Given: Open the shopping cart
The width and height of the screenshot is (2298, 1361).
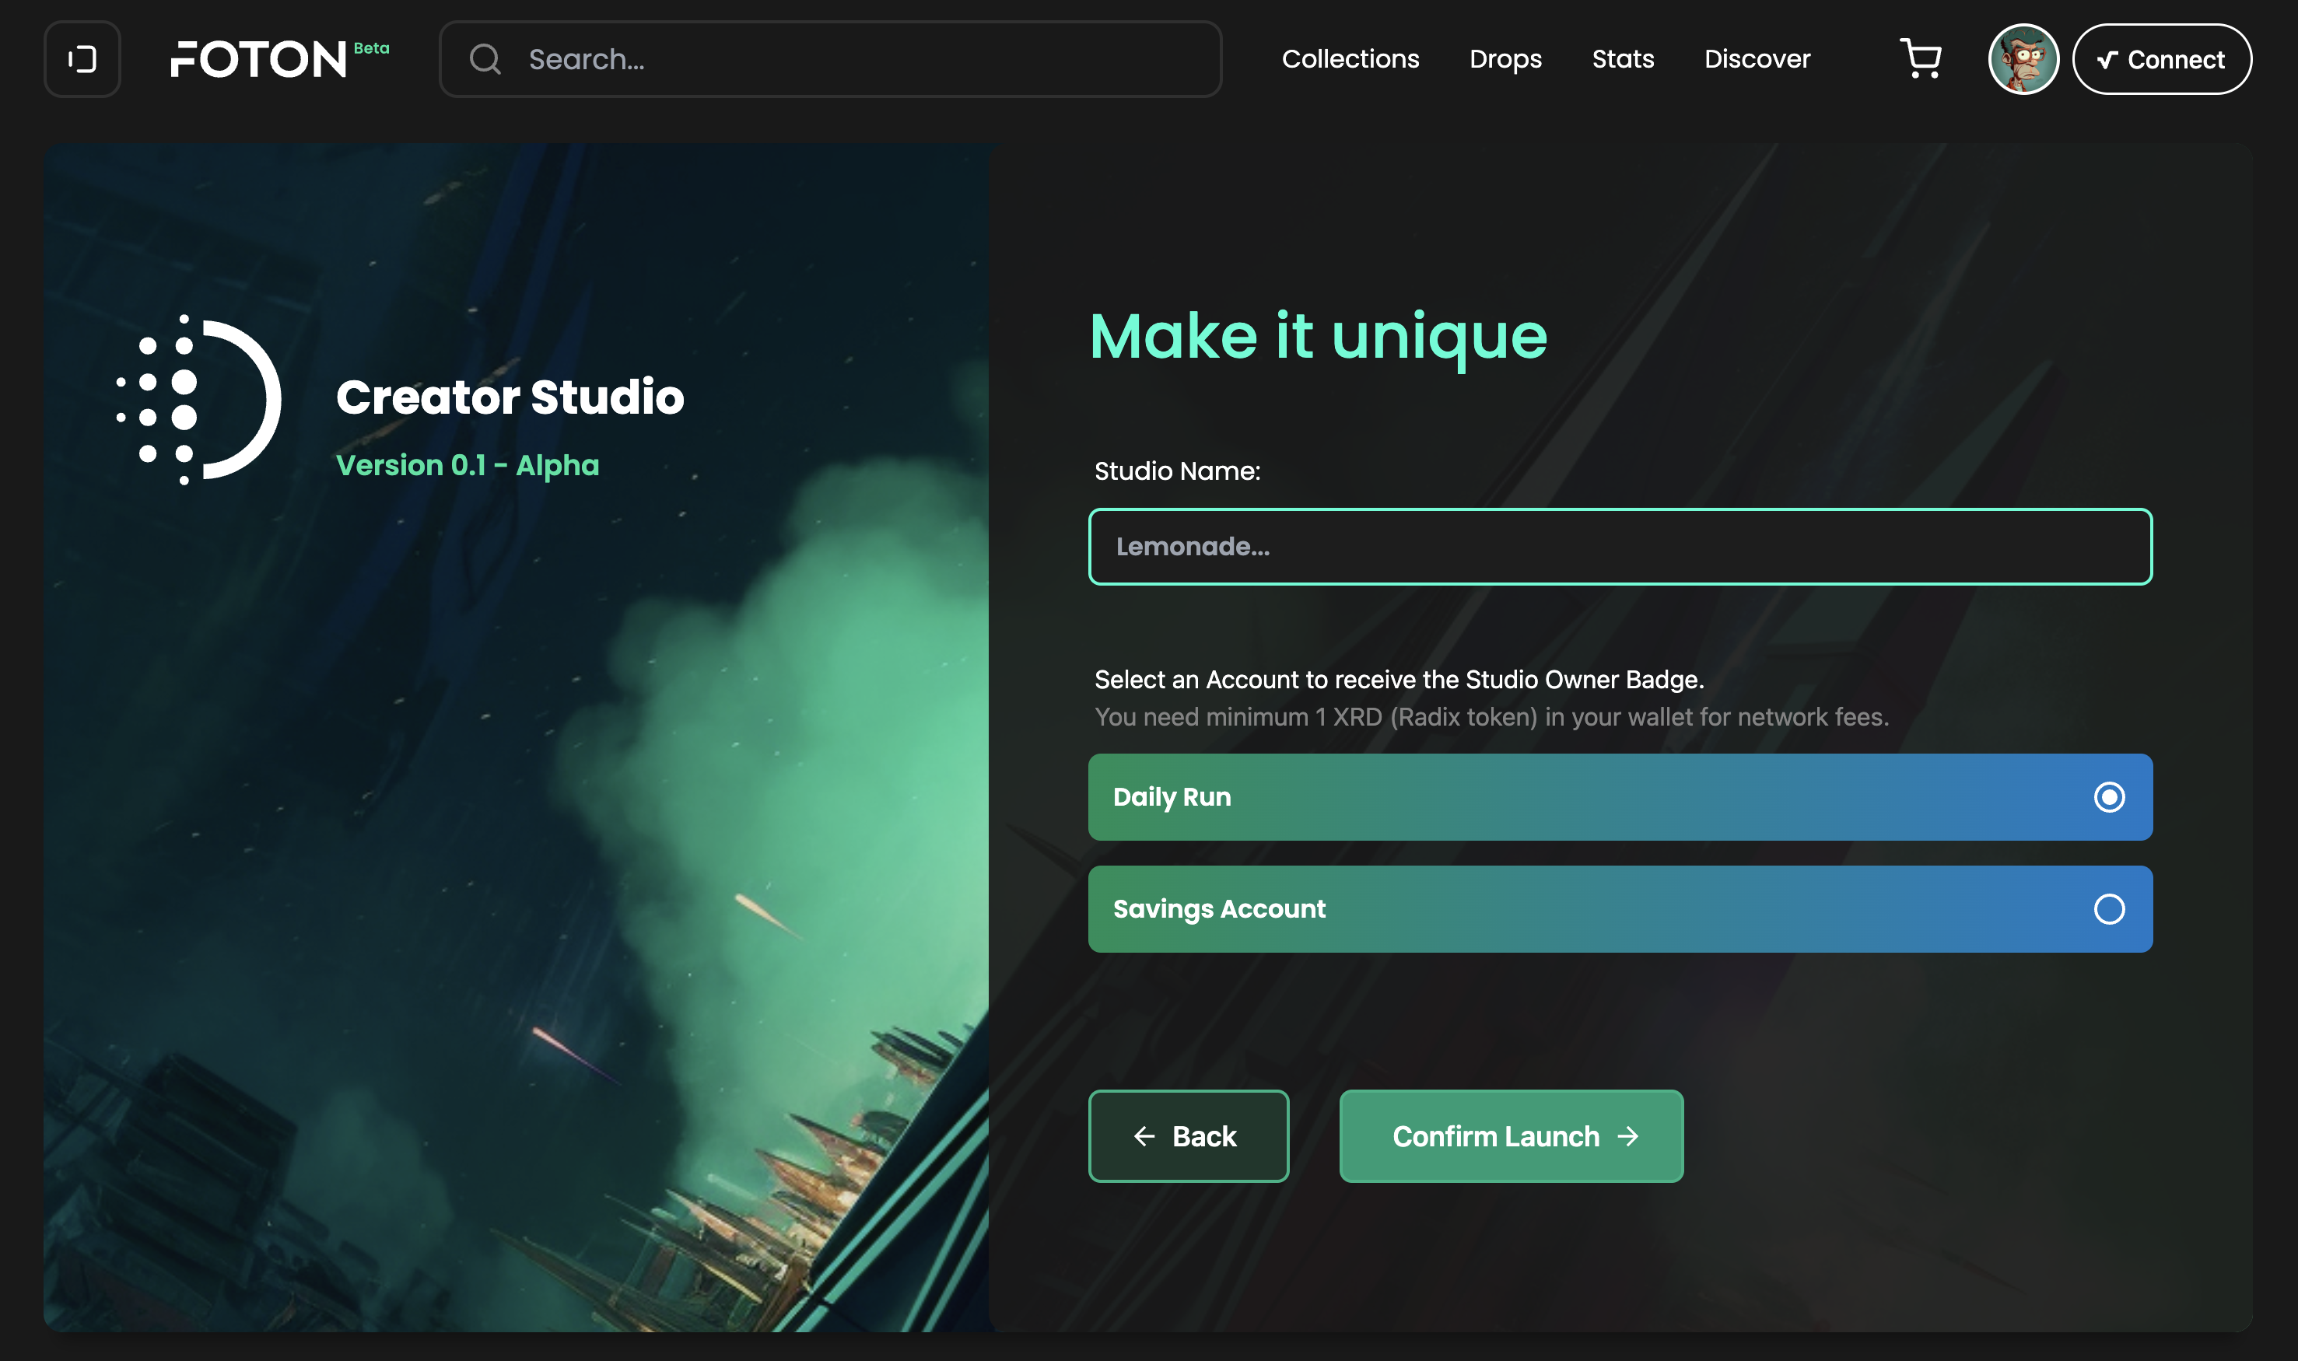Looking at the screenshot, I should [1920, 58].
